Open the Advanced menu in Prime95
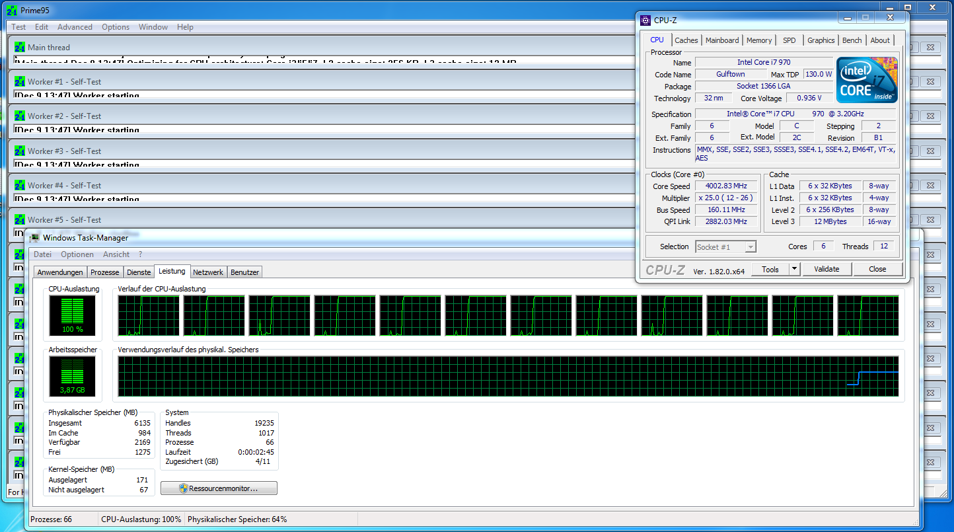The image size is (954, 532). click(x=75, y=27)
